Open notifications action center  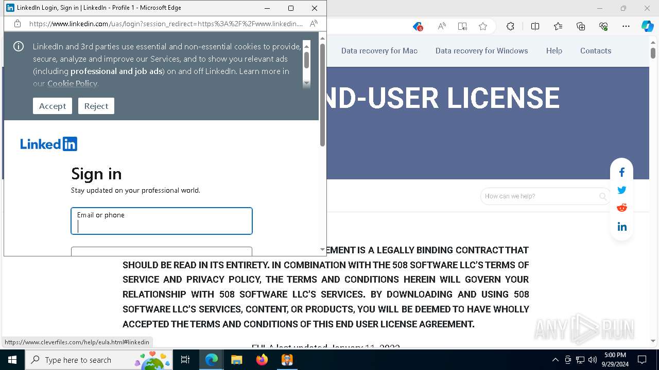coord(642,360)
